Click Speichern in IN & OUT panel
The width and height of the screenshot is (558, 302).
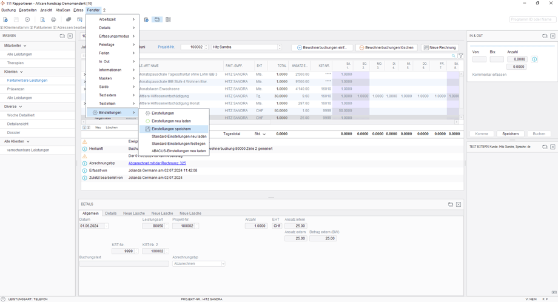tap(510, 134)
